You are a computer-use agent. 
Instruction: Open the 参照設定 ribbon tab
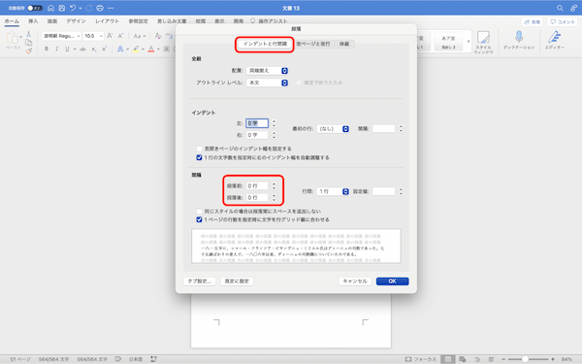(x=138, y=21)
